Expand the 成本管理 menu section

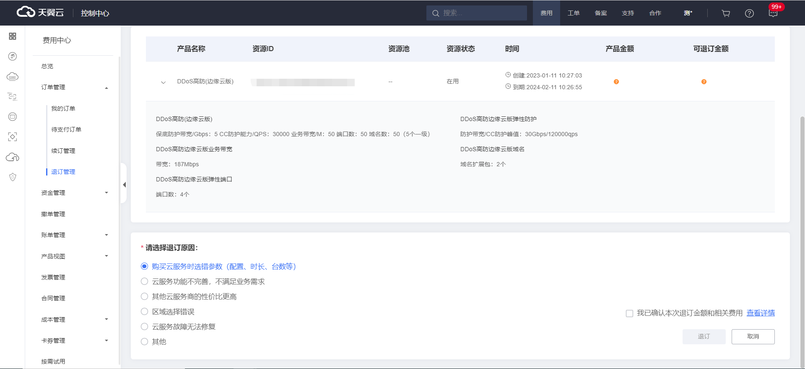(x=106, y=319)
